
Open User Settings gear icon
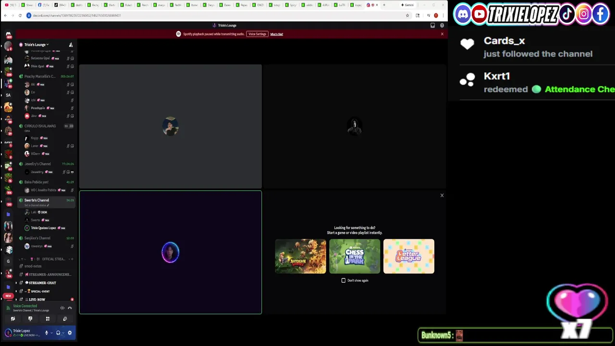coord(70,333)
